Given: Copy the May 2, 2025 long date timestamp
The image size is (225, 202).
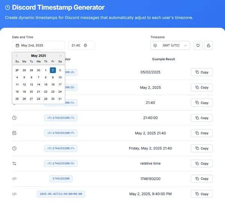Looking at the screenshot, I should [202, 87].
